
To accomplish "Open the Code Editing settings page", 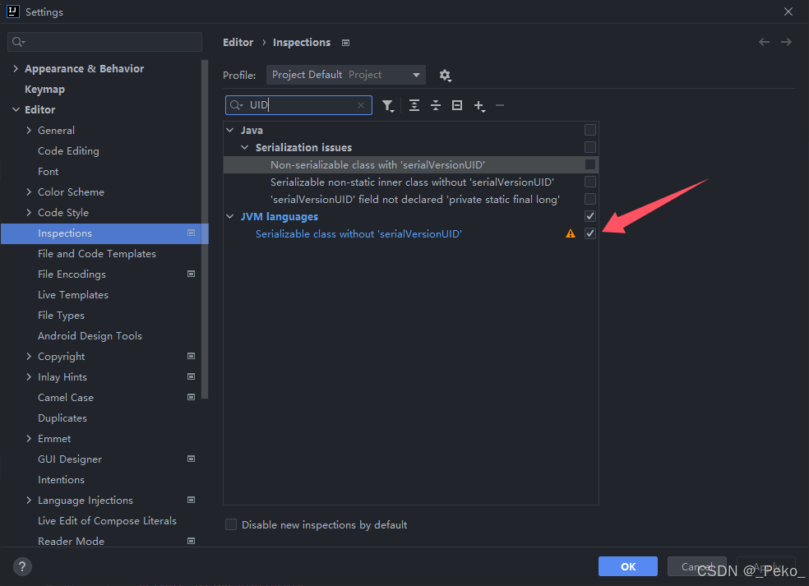I will click(68, 151).
